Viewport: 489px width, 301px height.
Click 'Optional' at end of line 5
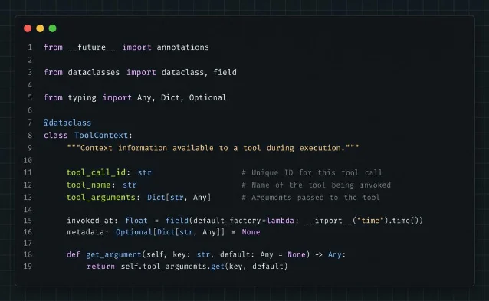tap(208, 97)
